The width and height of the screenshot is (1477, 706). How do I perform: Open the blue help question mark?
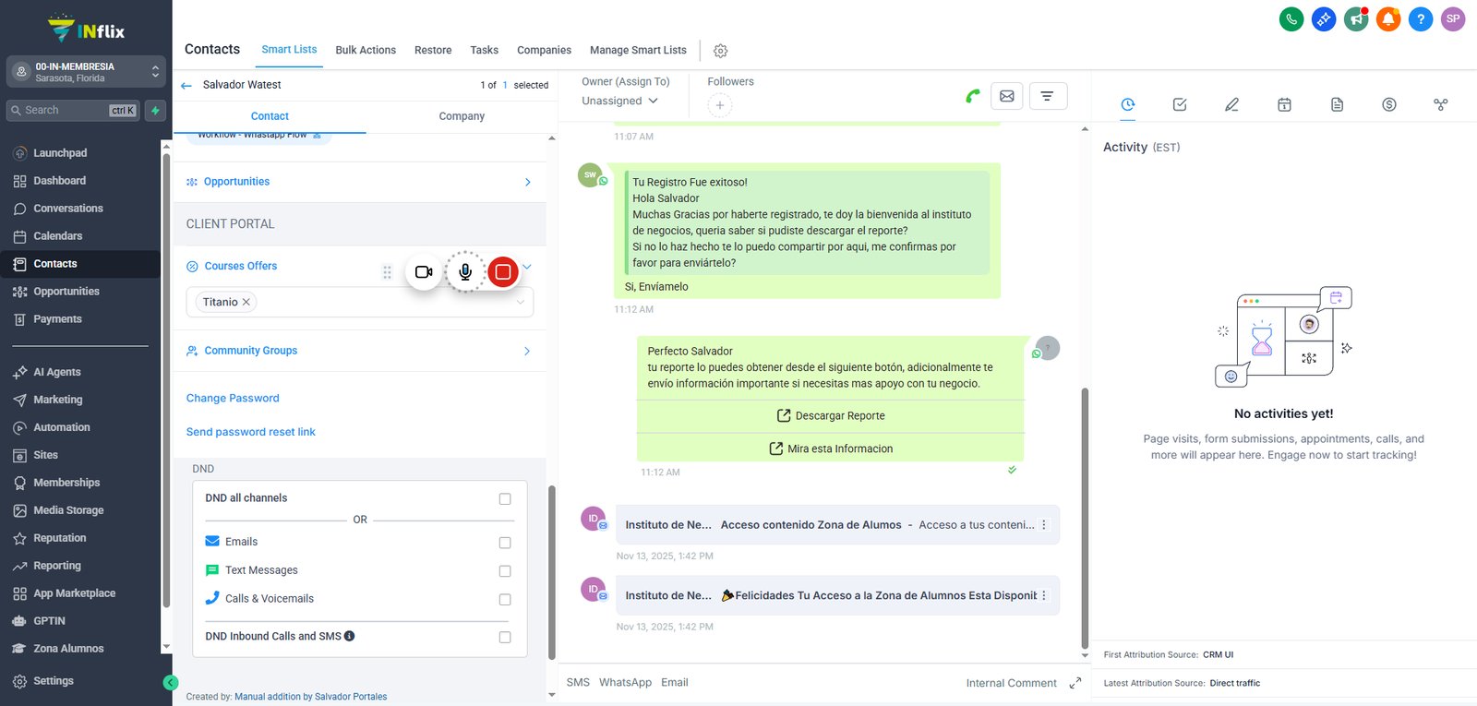1421,18
